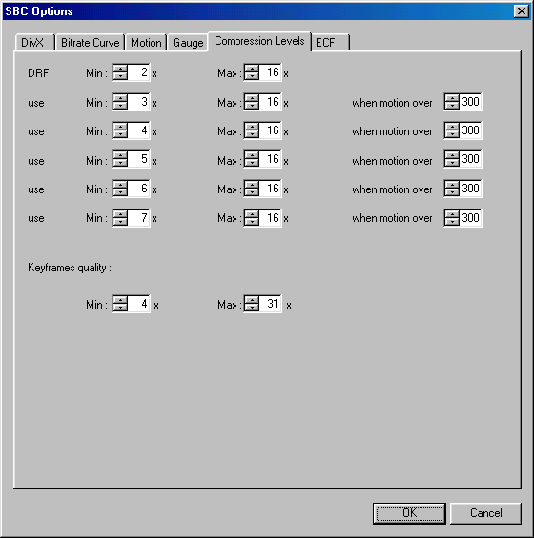
Task: Open the ECF tab
Action: click(x=330, y=43)
